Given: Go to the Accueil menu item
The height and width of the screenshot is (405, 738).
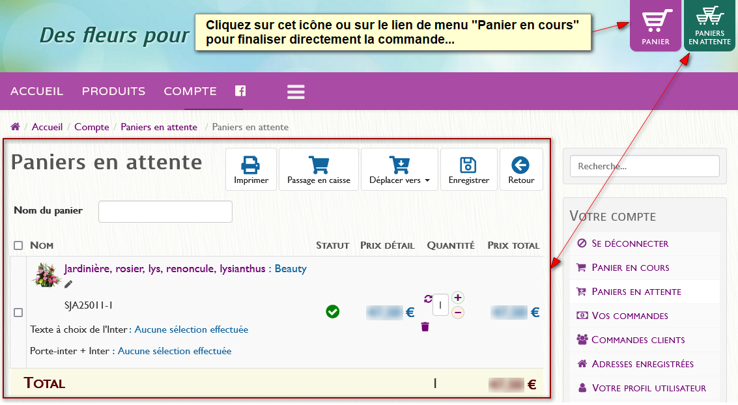Looking at the screenshot, I should (37, 91).
